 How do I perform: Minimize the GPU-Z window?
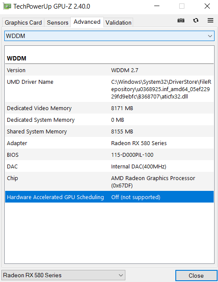(x=157, y=6)
